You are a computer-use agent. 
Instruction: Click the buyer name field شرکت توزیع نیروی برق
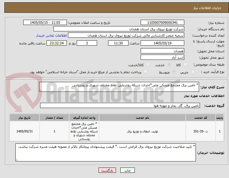[119, 29]
